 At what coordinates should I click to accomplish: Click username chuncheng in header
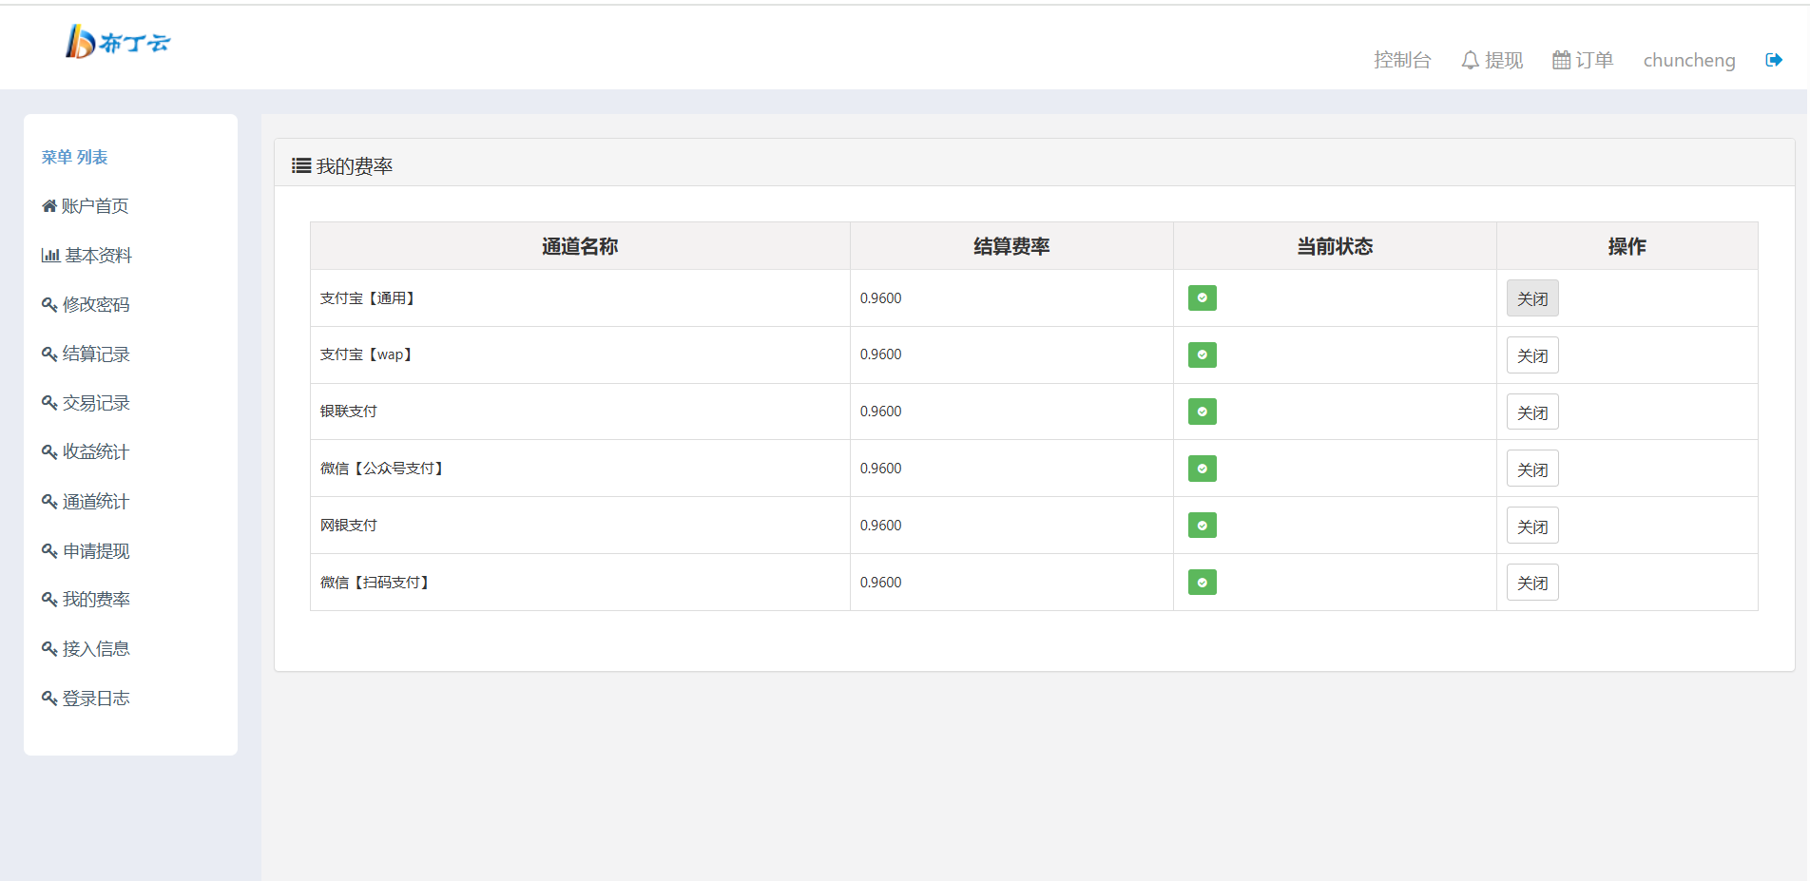tap(1688, 60)
